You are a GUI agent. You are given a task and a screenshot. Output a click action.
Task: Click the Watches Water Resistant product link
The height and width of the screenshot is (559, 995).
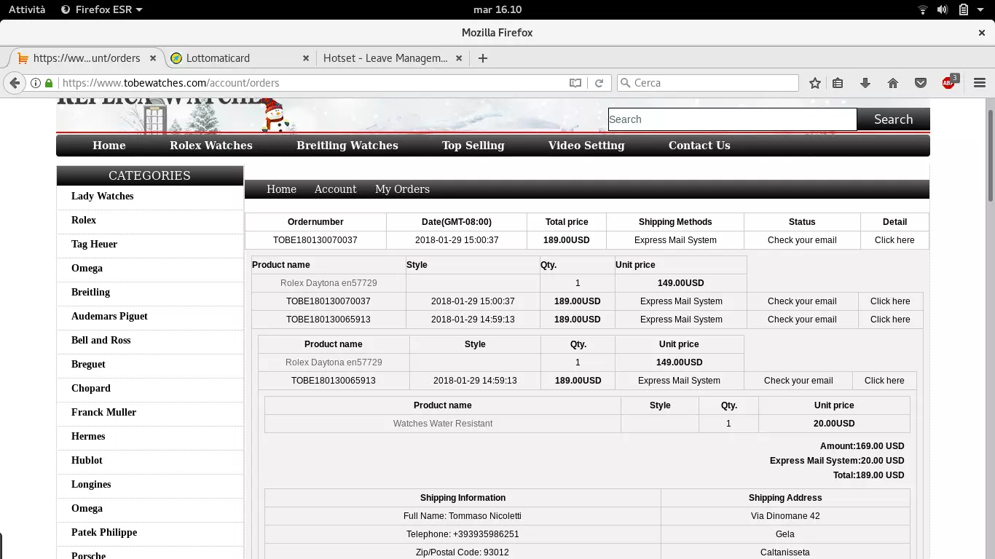pos(443,424)
